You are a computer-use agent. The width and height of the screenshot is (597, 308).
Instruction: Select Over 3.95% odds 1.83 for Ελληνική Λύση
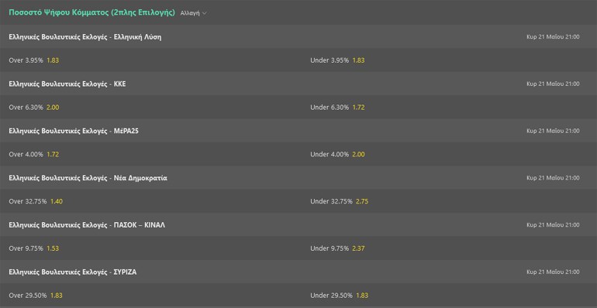(x=34, y=60)
